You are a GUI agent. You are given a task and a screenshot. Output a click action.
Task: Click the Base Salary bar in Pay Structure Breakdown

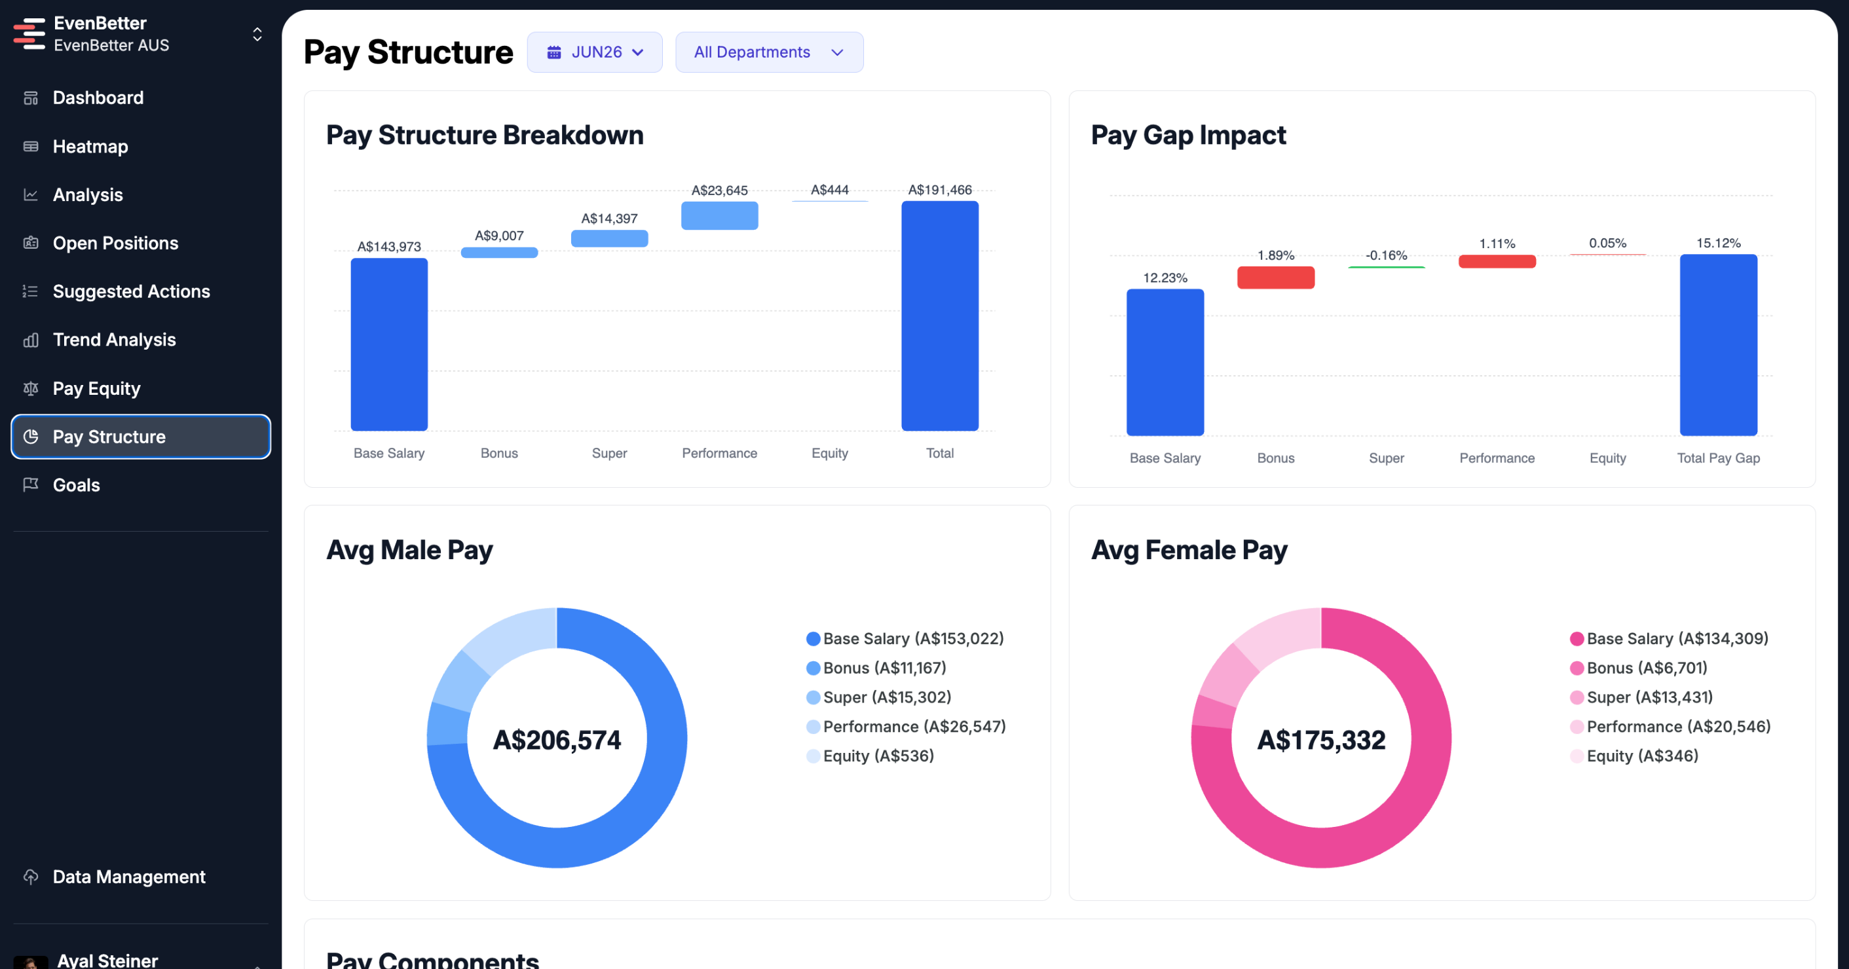(x=389, y=344)
